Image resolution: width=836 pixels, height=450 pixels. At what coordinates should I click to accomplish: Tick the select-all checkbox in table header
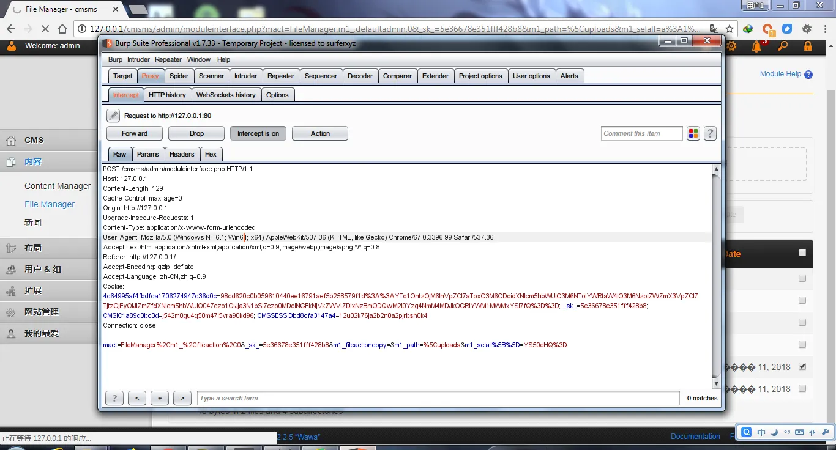click(x=802, y=253)
